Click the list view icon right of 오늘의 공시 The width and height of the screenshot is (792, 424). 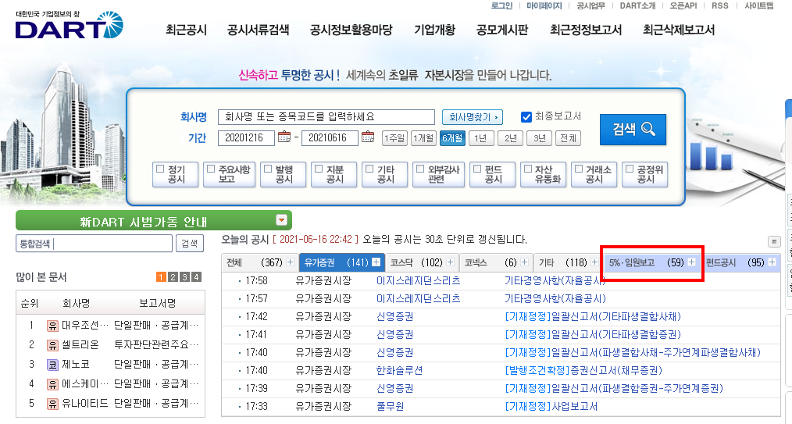pyautogui.click(x=774, y=242)
